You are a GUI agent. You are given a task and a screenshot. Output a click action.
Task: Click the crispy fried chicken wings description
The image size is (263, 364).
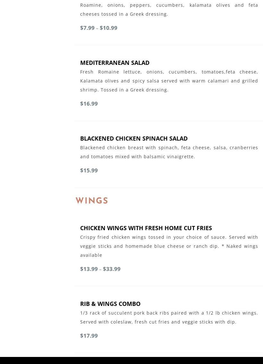point(169,246)
